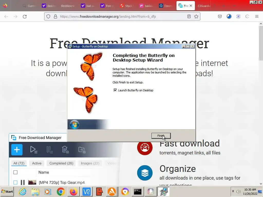Bookmark this page with the star icon
This screenshot has height=197, width=263.
pos(196,16)
